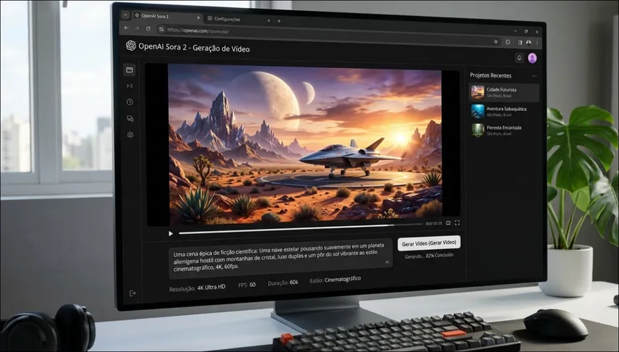This screenshot has width=619, height=352.
Task: Enable picture-in-picture for the video
Action: tap(448, 223)
